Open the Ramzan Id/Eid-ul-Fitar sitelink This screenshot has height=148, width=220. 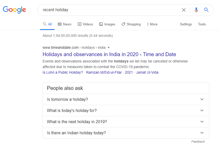point(104,72)
